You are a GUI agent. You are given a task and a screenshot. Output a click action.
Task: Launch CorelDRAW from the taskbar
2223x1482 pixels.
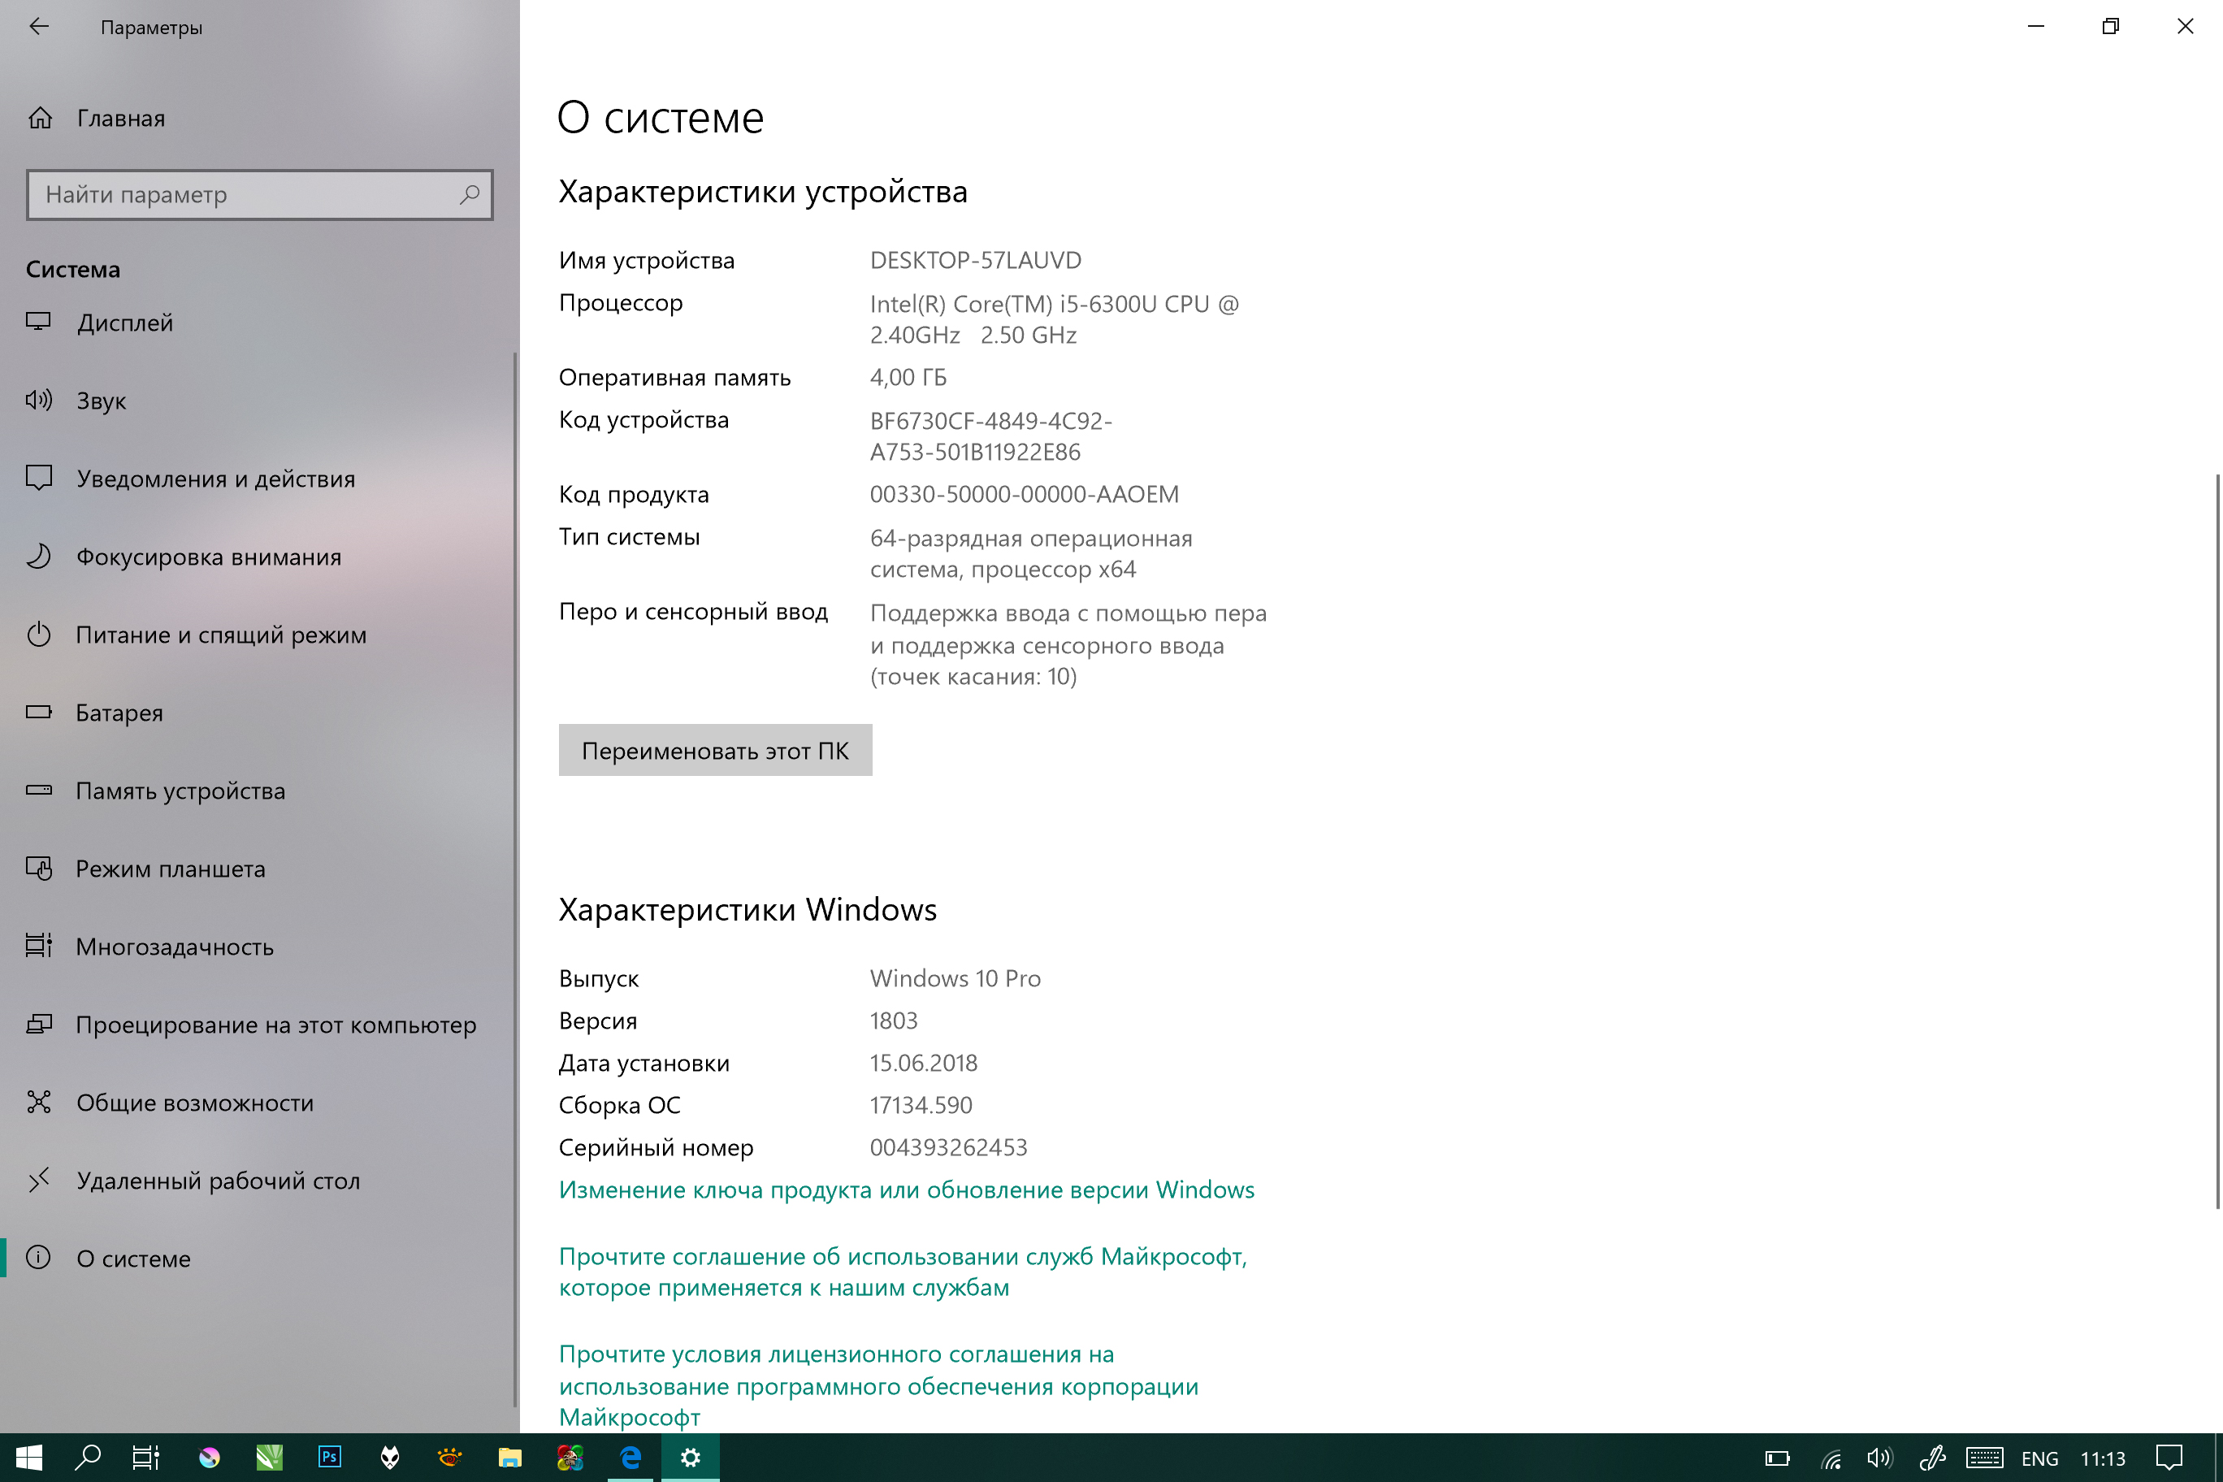pyautogui.click(x=270, y=1458)
